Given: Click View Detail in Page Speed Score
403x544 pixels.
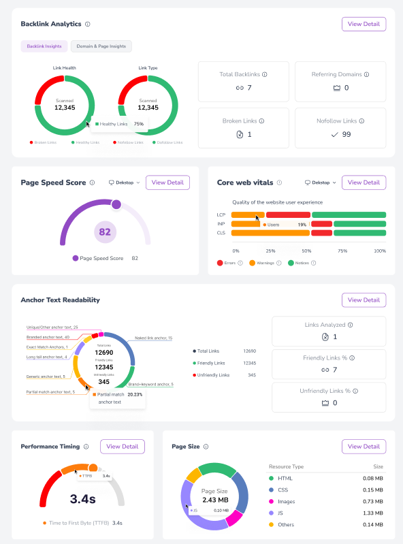Looking at the screenshot, I should point(167,182).
